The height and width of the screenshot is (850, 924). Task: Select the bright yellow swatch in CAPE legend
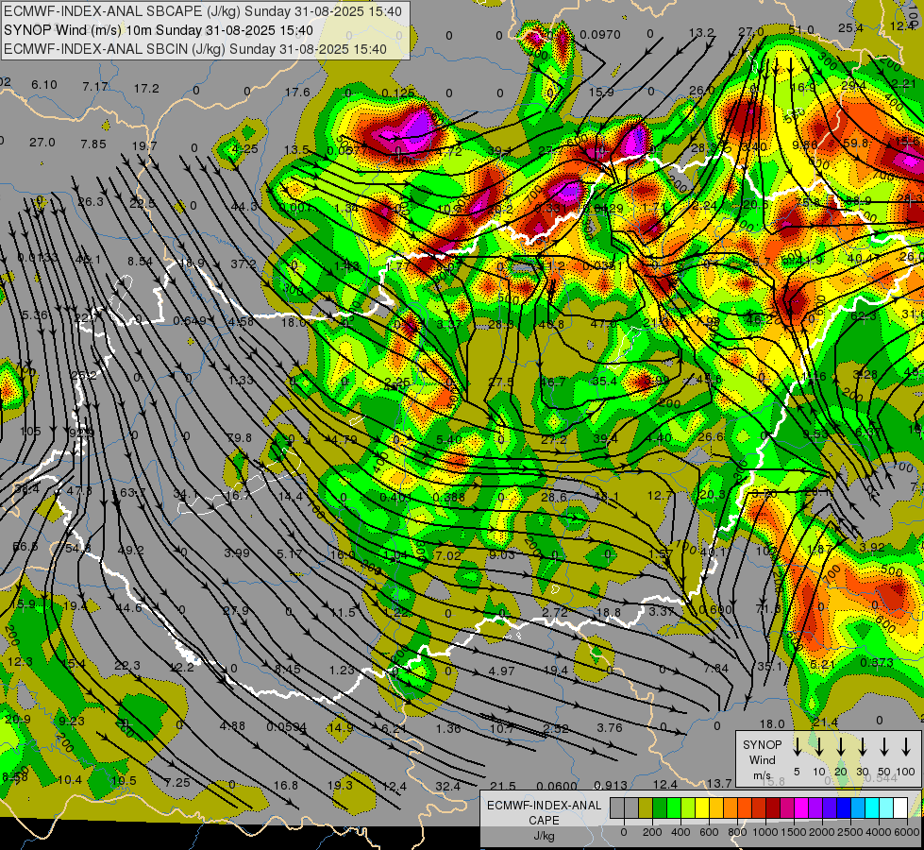tap(702, 808)
